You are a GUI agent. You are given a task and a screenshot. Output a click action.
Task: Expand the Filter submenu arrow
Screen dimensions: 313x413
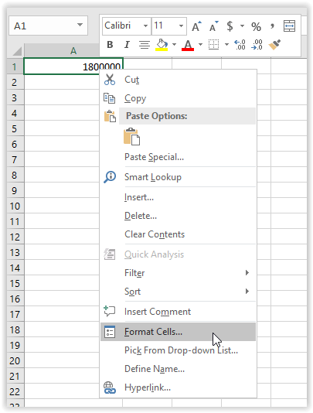click(x=247, y=272)
